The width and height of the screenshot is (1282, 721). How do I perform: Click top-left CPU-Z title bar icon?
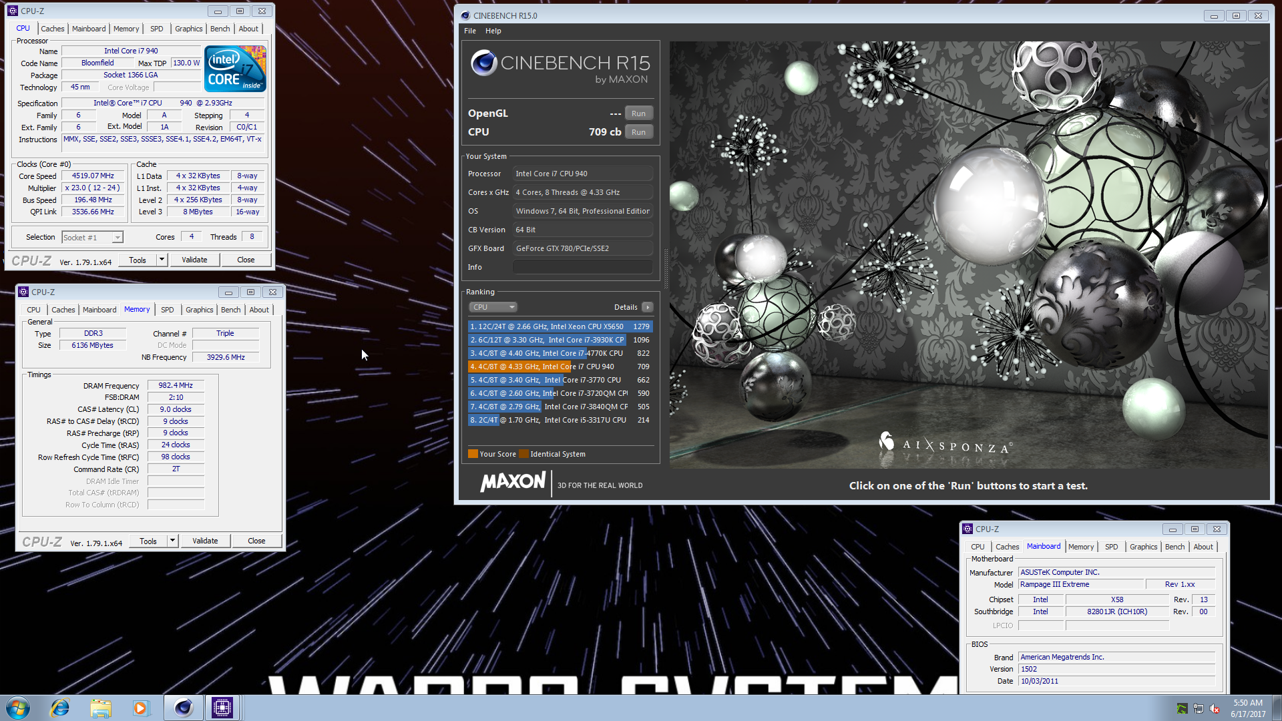click(13, 11)
